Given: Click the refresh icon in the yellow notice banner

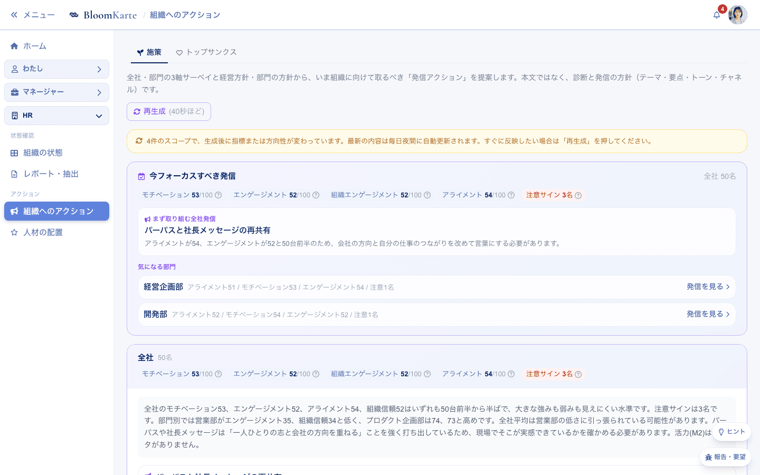Looking at the screenshot, I should (139, 141).
